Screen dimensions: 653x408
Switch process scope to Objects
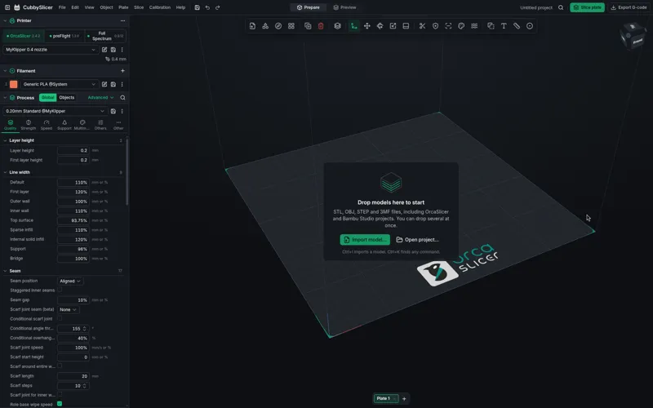[67, 97]
